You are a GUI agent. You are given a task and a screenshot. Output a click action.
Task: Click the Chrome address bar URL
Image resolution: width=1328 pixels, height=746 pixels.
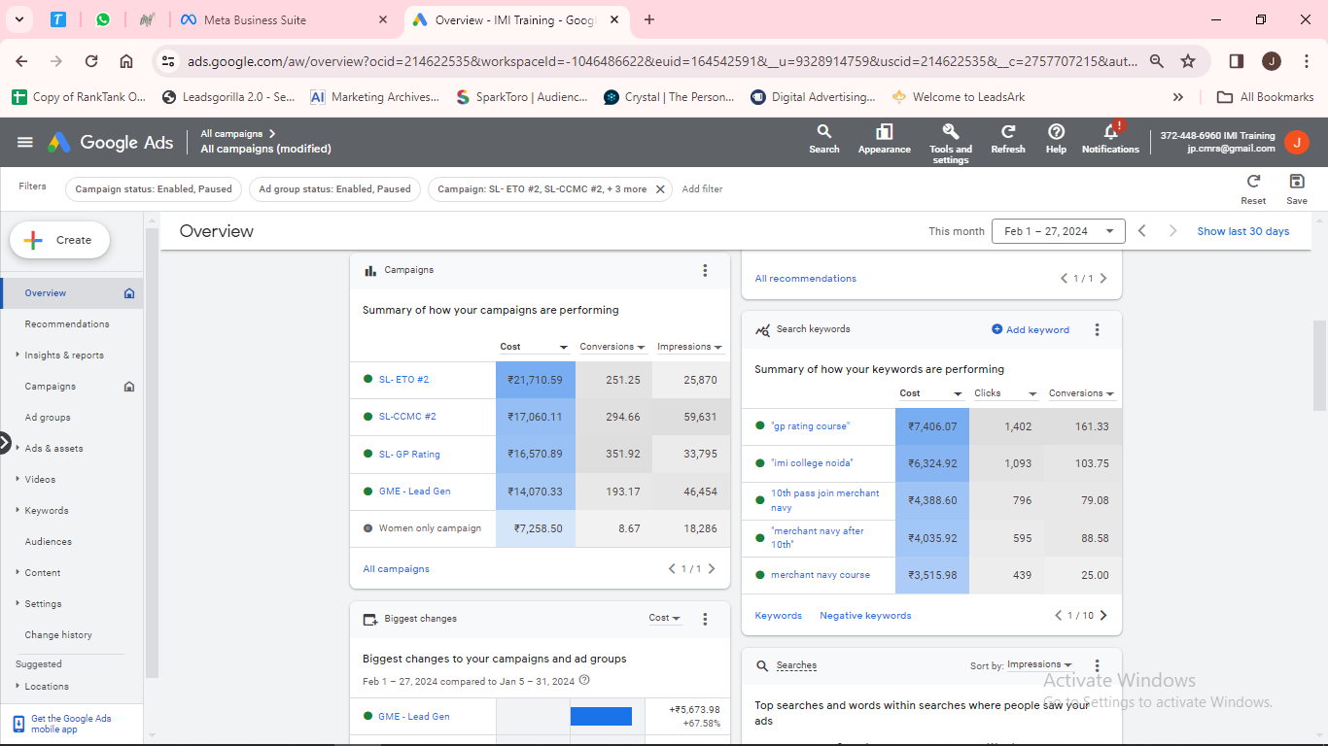[x=662, y=61]
